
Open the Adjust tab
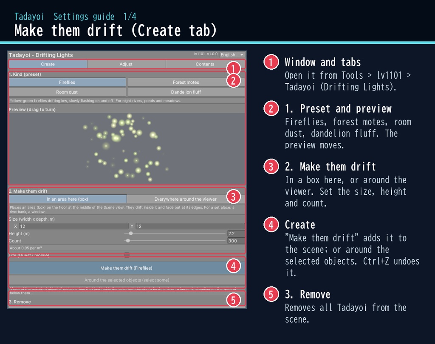126,64
